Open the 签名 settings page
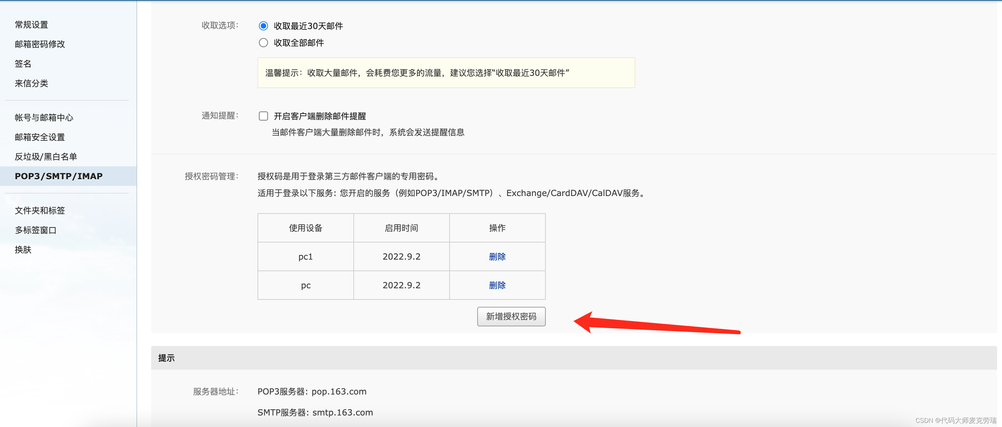The height and width of the screenshot is (427, 1002). pos(23,64)
